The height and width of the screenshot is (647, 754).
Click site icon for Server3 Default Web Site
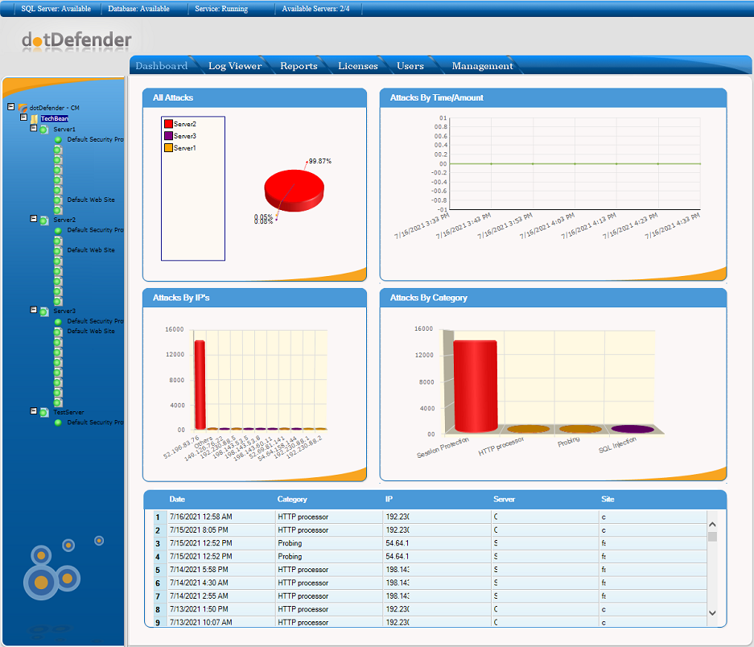[x=58, y=332]
